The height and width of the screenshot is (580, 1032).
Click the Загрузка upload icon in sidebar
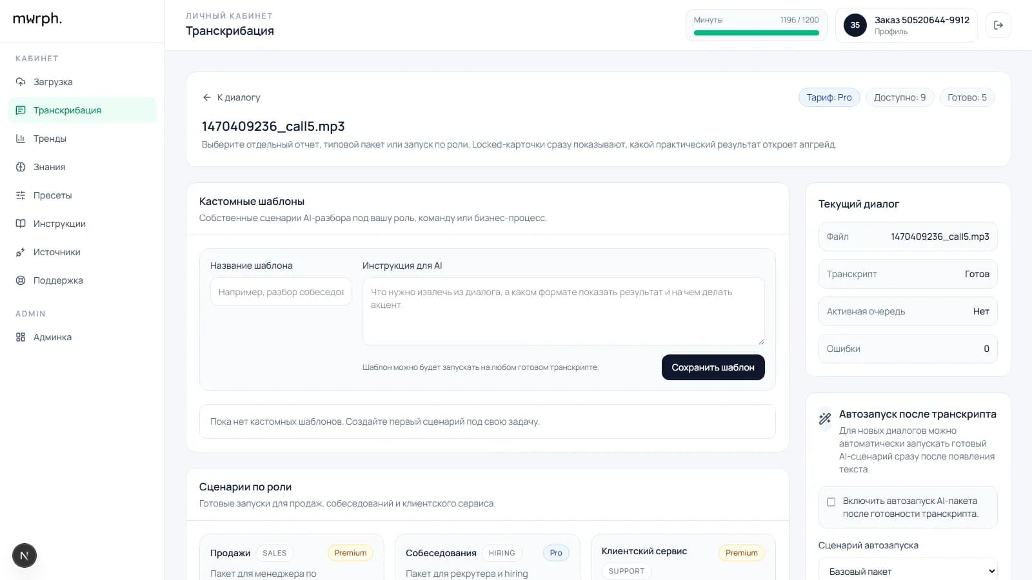pos(21,82)
